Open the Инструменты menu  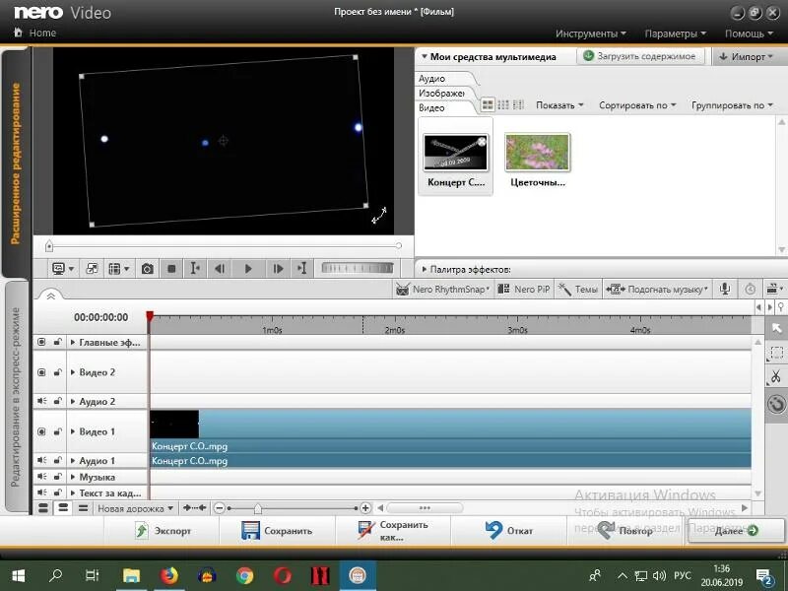[x=590, y=33]
